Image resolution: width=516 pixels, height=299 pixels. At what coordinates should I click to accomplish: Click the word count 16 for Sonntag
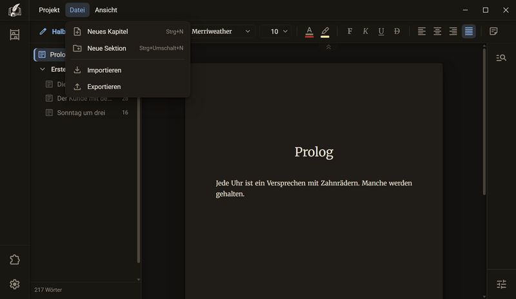(125, 113)
